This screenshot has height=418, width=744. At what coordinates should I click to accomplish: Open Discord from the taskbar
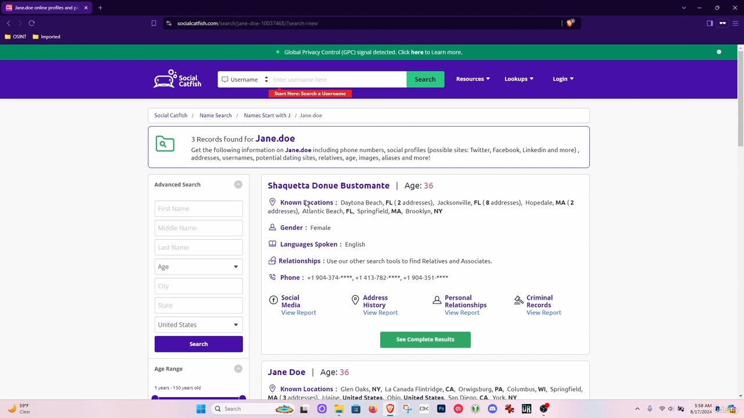(x=492, y=409)
